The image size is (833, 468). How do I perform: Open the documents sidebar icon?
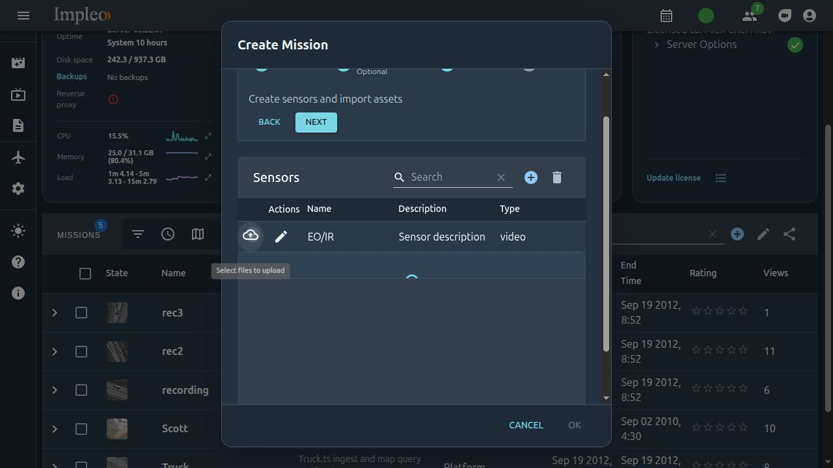(x=18, y=125)
